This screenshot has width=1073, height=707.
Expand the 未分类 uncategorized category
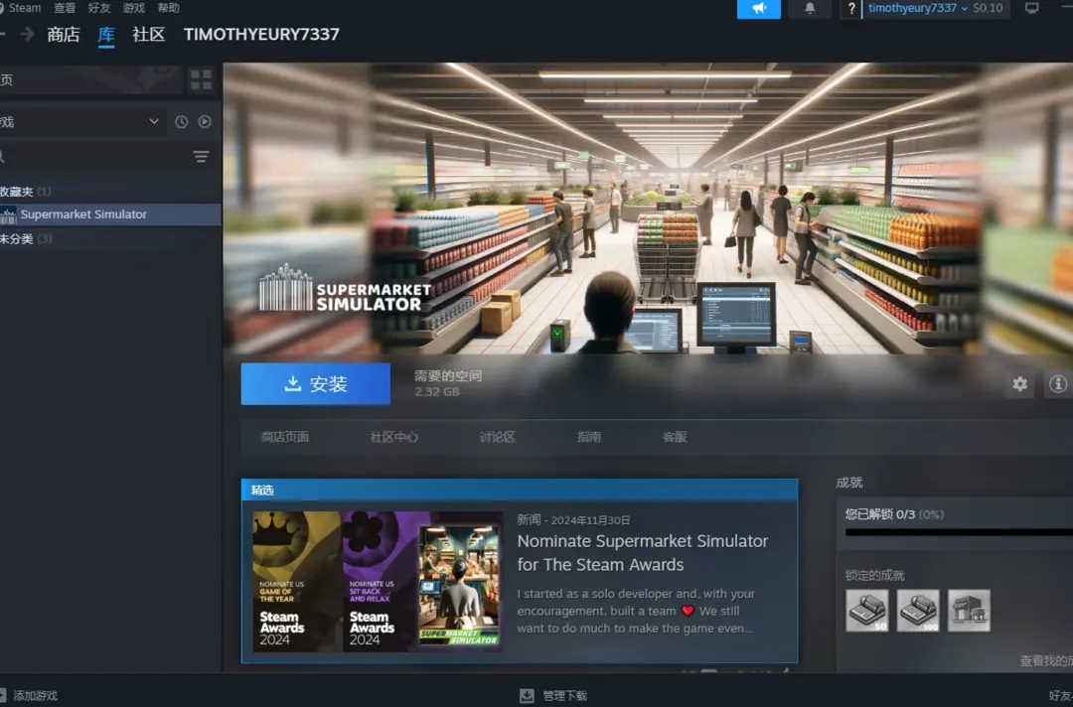pyautogui.click(x=25, y=238)
